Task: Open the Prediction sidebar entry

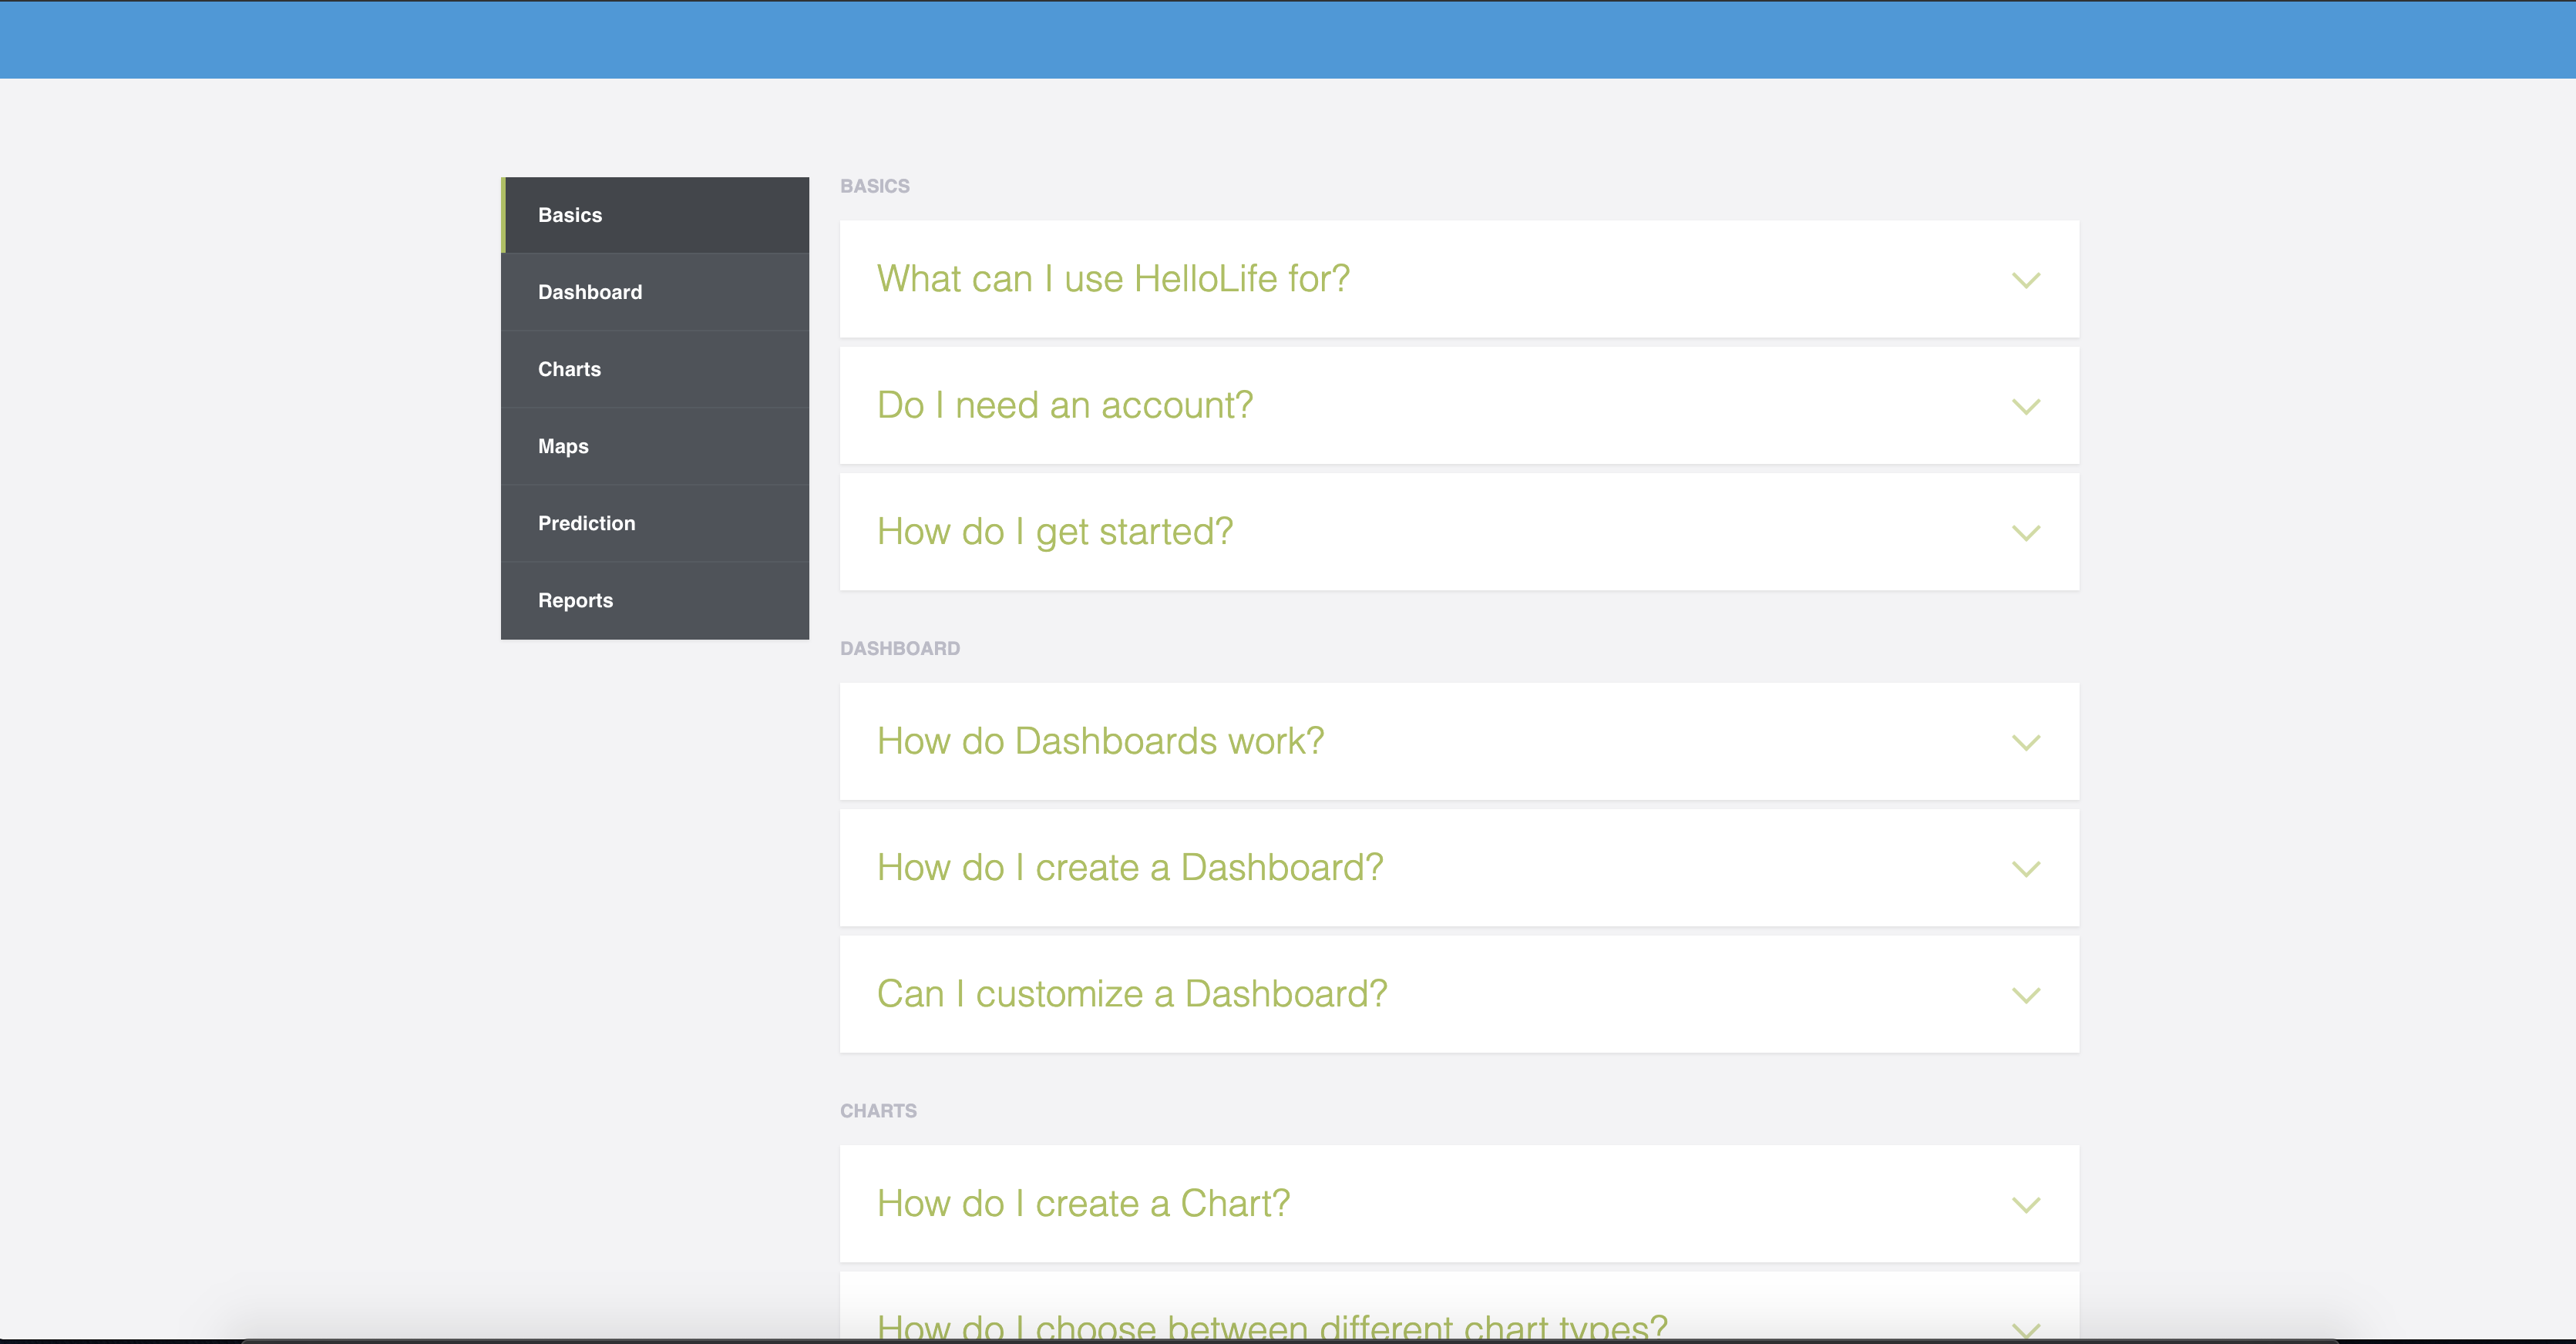Action: (586, 523)
